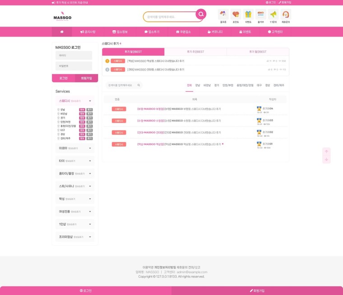Screen dimensions: 343x295
Task: Click the pin icon beside 대구 in the sidebar
Action: (x=58, y=130)
